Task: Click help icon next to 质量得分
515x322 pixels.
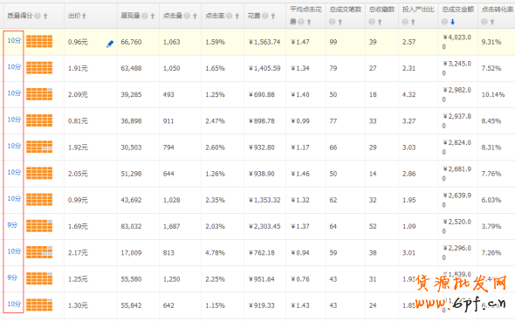Action: (x=38, y=16)
